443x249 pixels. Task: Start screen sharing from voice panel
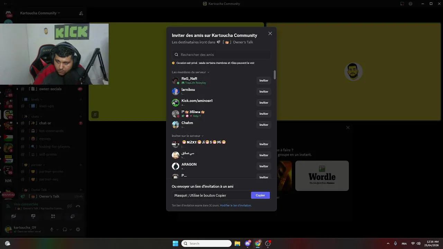click(x=33, y=216)
